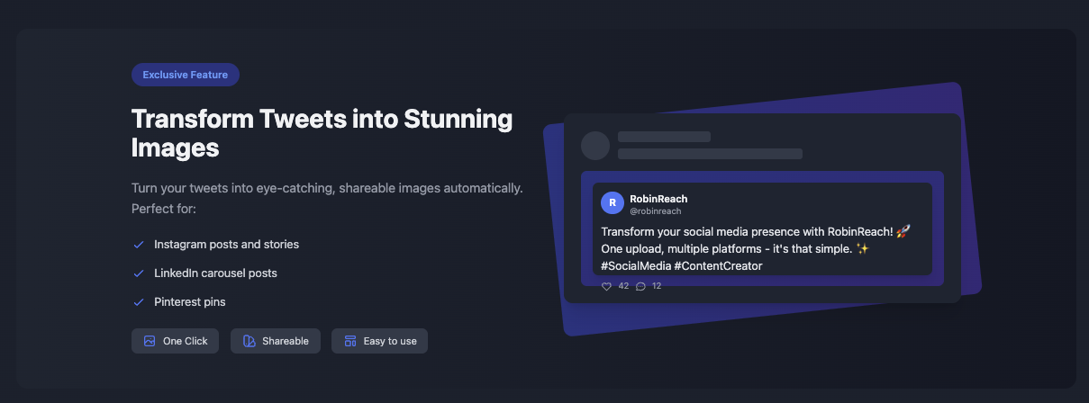
Task: Click the comment bubble icon under the tweet
Action: (640, 286)
